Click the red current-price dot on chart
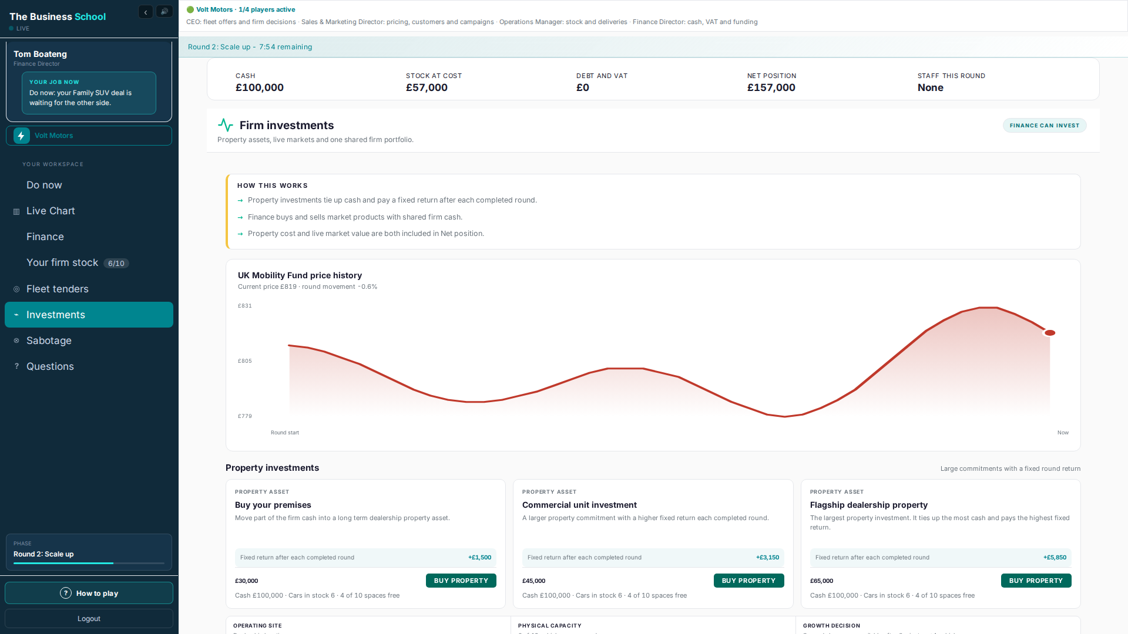 [x=1050, y=333]
